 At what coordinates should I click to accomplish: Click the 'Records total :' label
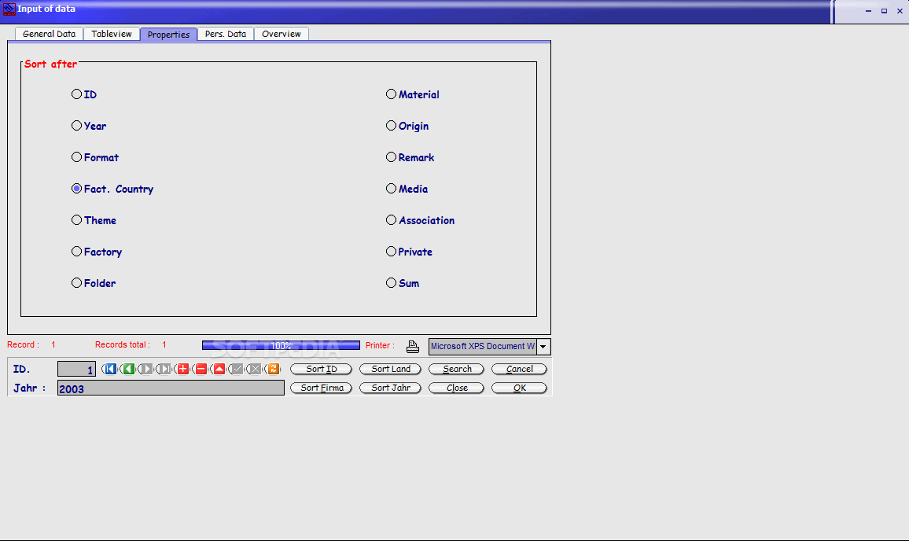(x=123, y=344)
